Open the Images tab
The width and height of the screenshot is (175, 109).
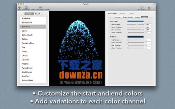pyautogui.click(x=137, y=17)
